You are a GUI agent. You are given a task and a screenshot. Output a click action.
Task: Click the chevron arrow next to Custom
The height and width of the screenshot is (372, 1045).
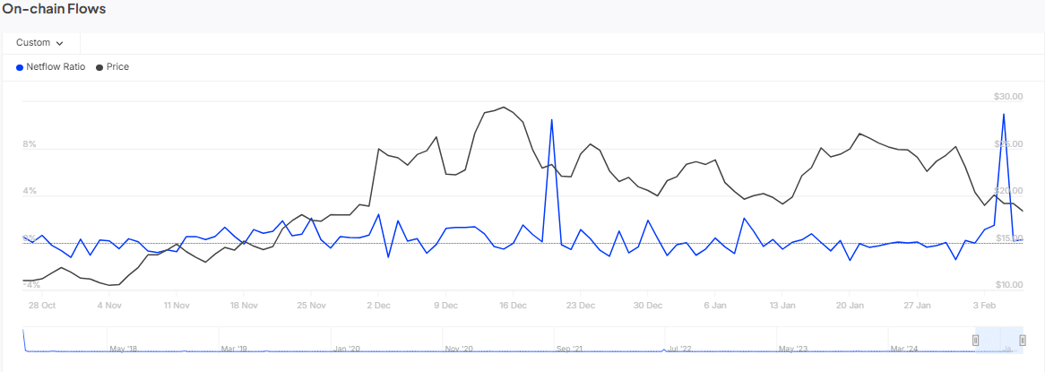[x=60, y=43]
